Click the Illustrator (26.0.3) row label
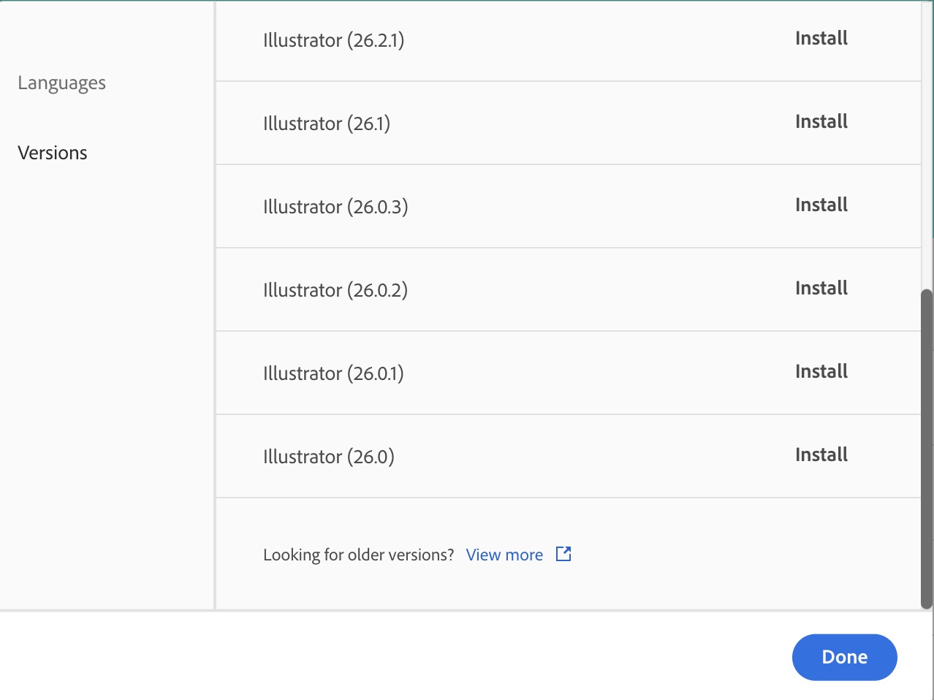 (335, 207)
